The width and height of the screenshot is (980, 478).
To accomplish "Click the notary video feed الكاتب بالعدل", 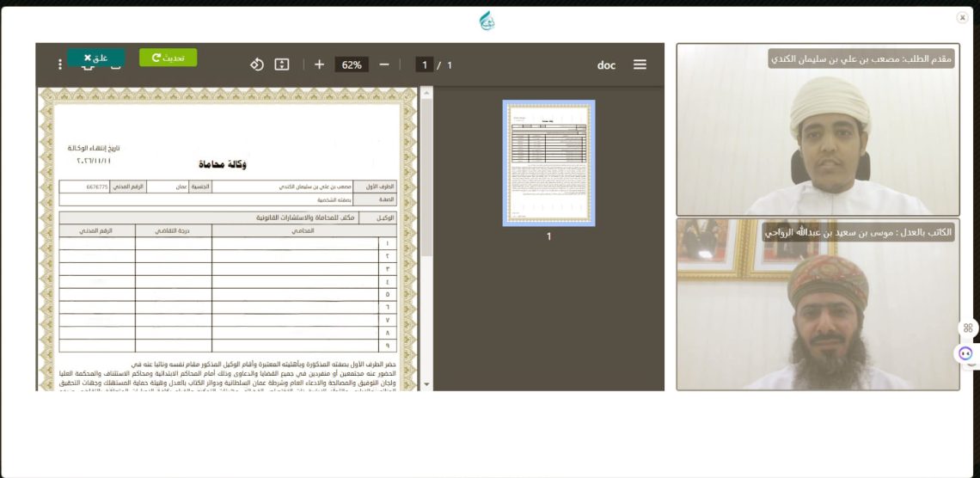I will (x=818, y=304).
